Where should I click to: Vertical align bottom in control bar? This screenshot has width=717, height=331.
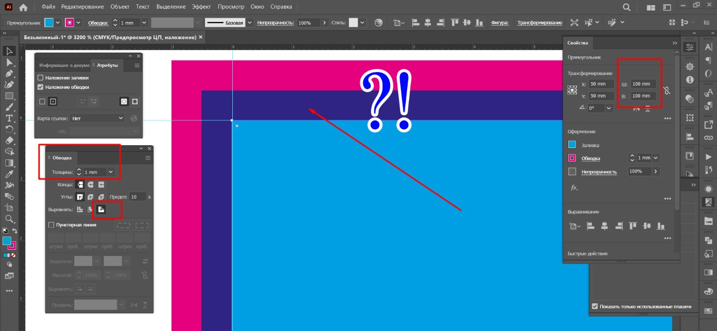479,23
